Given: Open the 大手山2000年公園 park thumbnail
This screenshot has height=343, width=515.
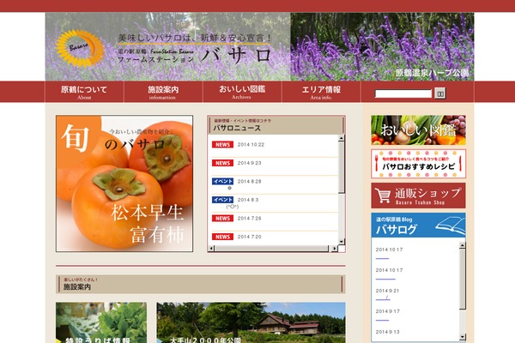Looking at the screenshot, I should (251, 322).
